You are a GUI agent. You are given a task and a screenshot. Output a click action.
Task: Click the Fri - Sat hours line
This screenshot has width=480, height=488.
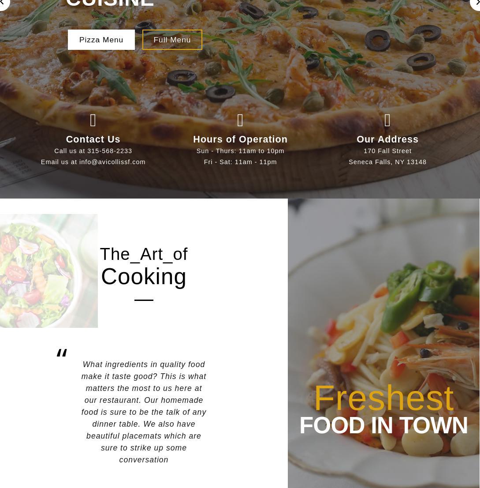tap(240, 162)
